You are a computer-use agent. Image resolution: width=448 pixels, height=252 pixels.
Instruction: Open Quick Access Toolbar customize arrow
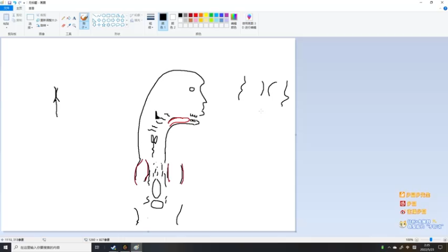coord(24,3)
